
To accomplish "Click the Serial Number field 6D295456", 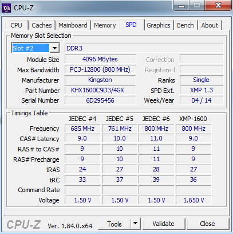I will coord(100,100).
